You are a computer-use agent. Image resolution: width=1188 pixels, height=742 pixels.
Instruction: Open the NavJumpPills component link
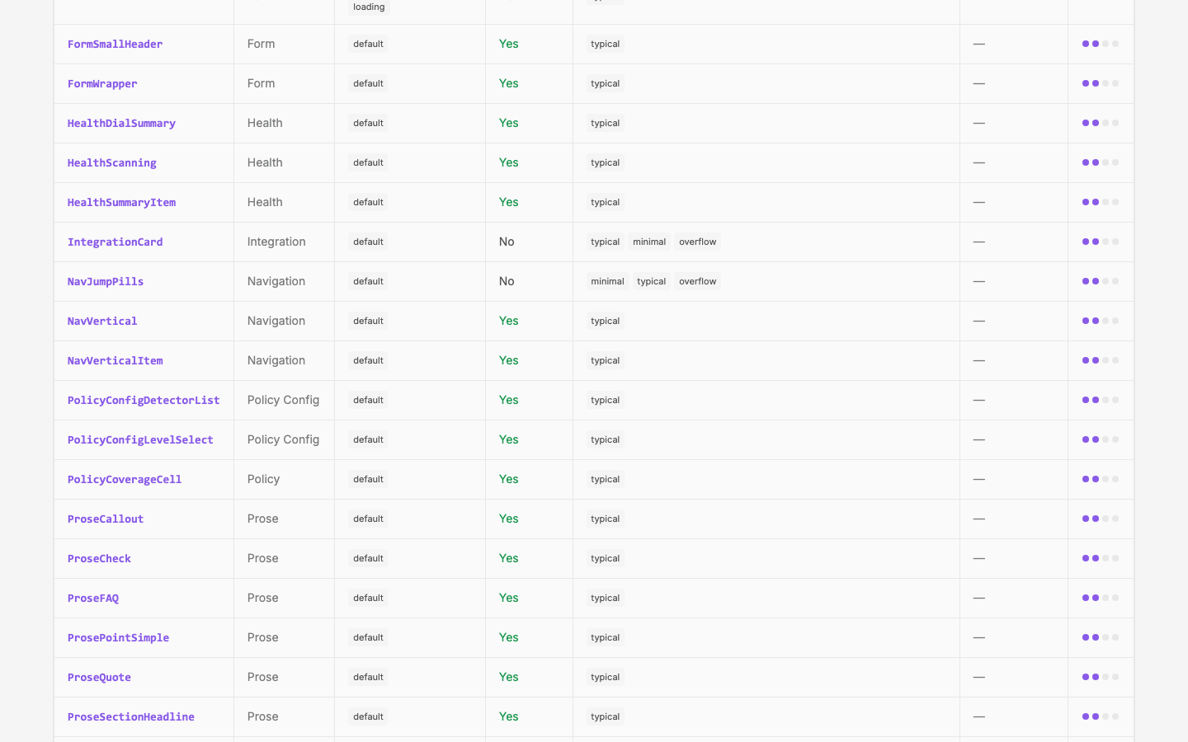coord(106,282)
